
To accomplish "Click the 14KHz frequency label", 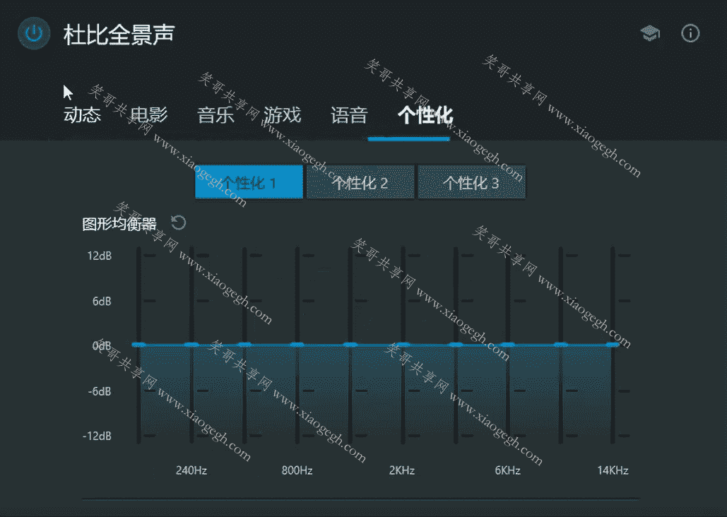I will [x=613, y=470].
